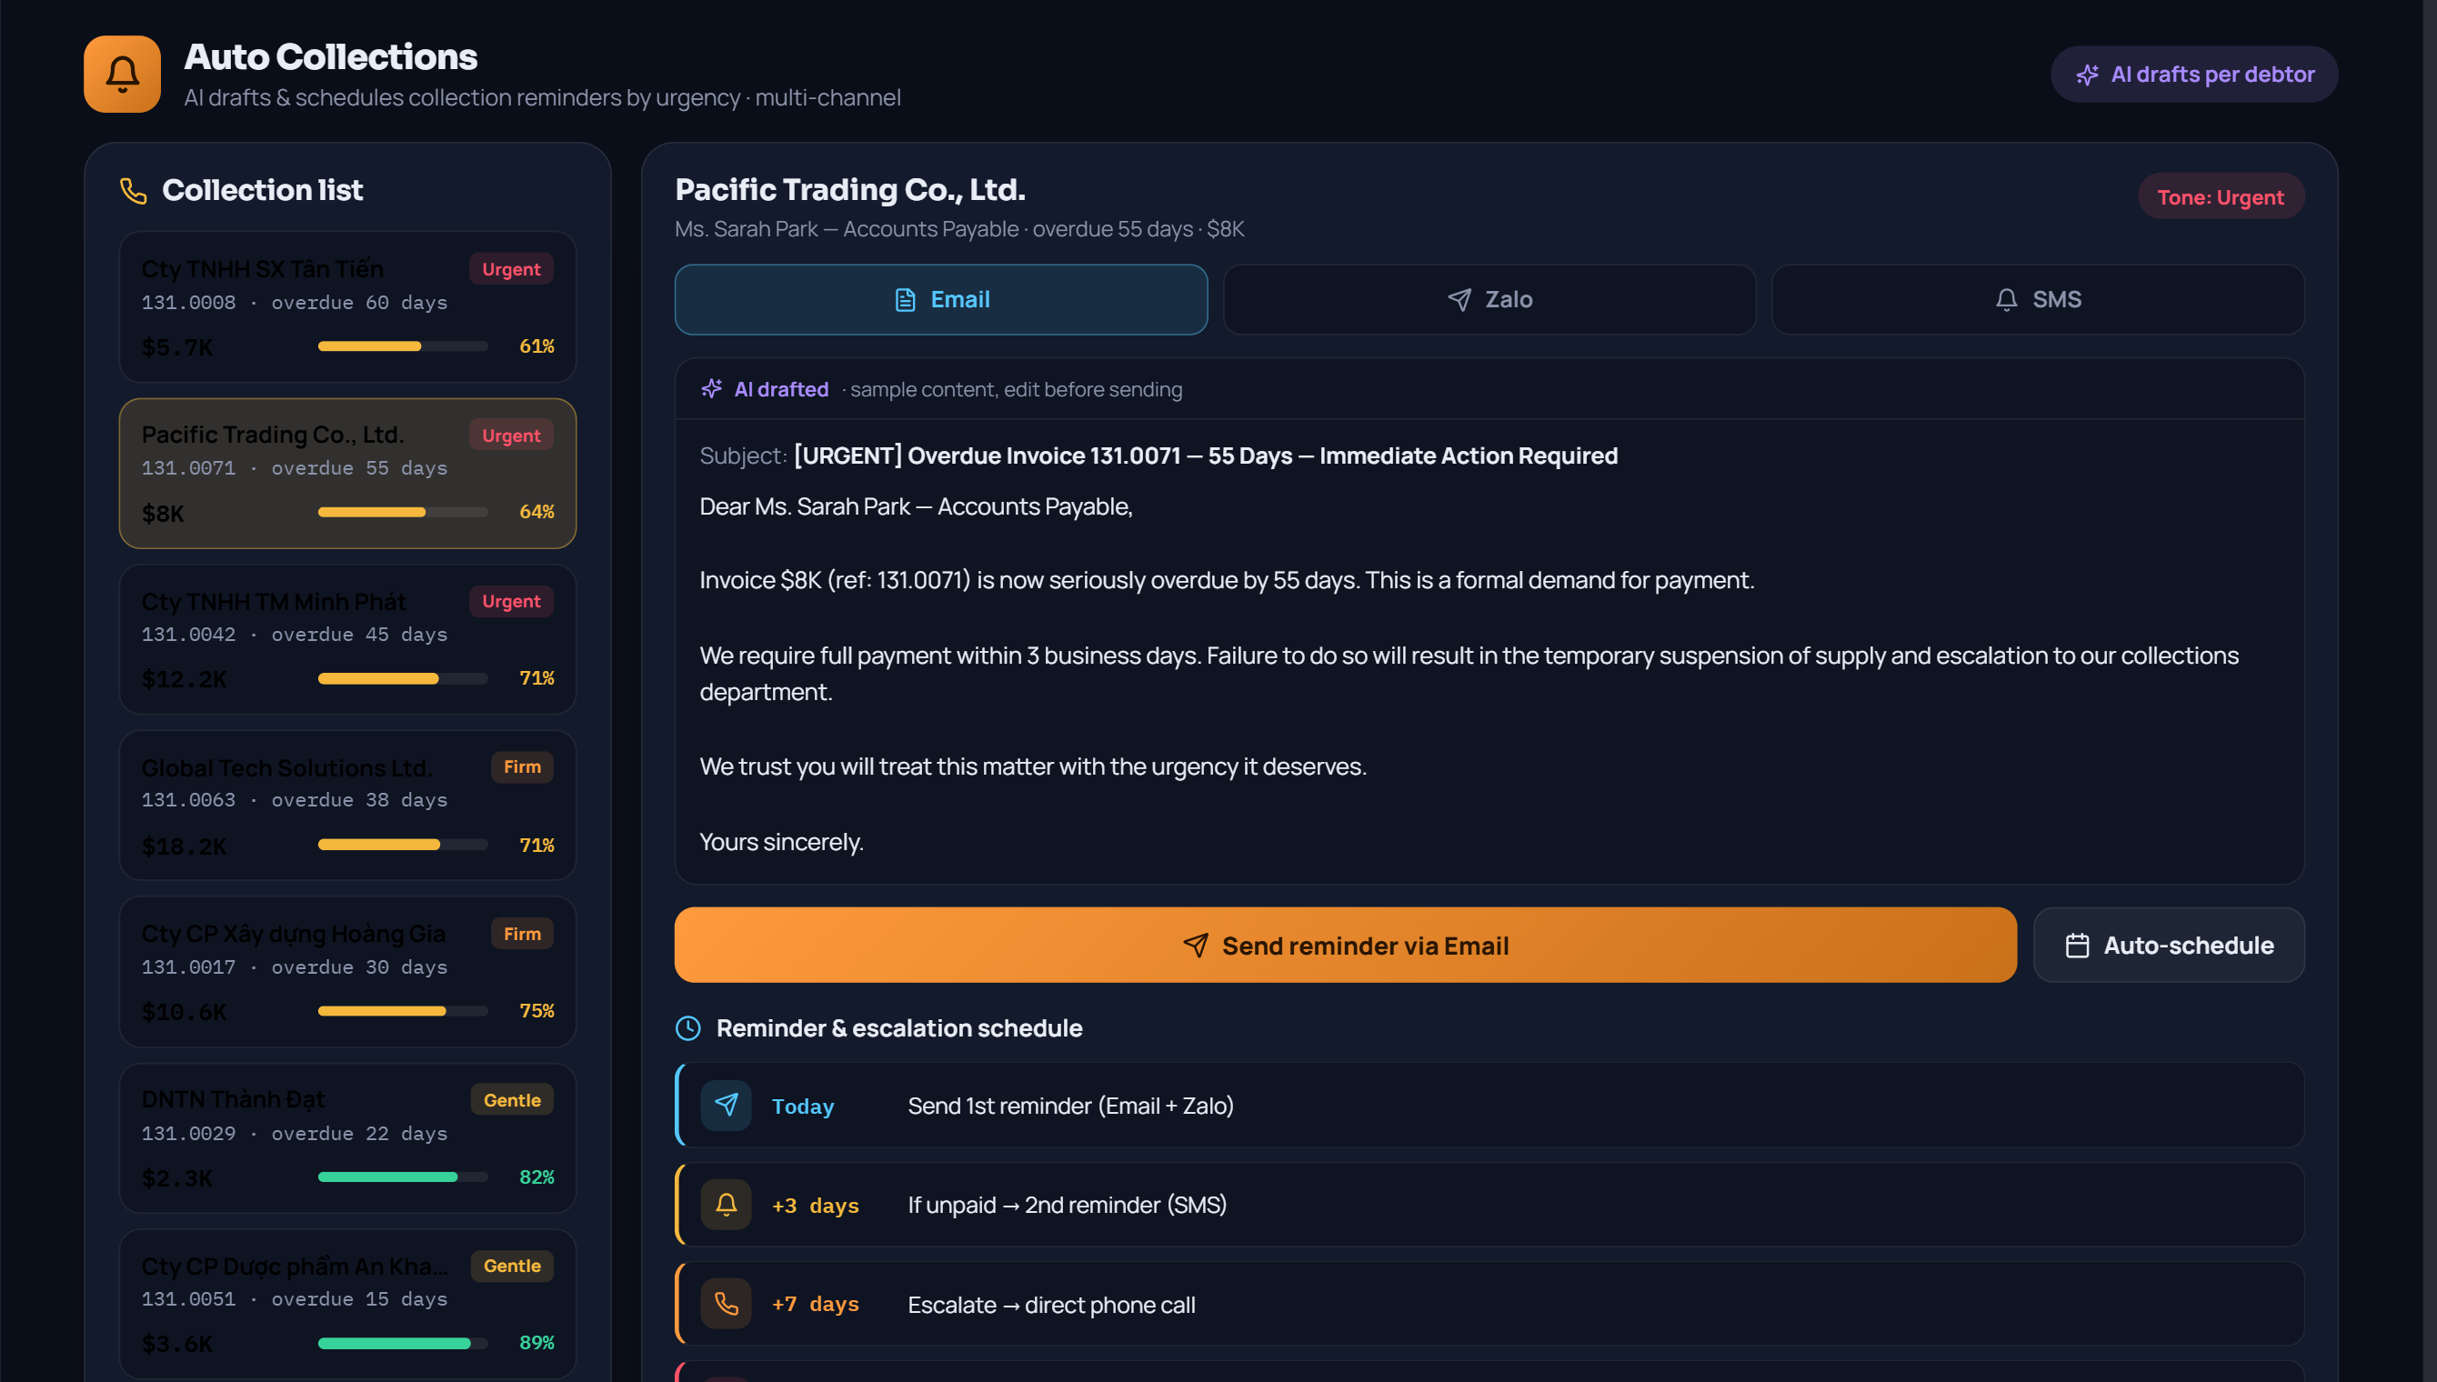Click the Auto-schedule button

pyautogui.click(x=2170, y=946)
